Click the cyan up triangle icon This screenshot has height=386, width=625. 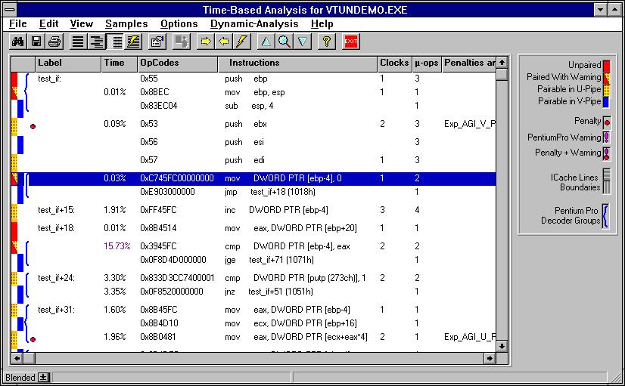click(x=266, y=42)
